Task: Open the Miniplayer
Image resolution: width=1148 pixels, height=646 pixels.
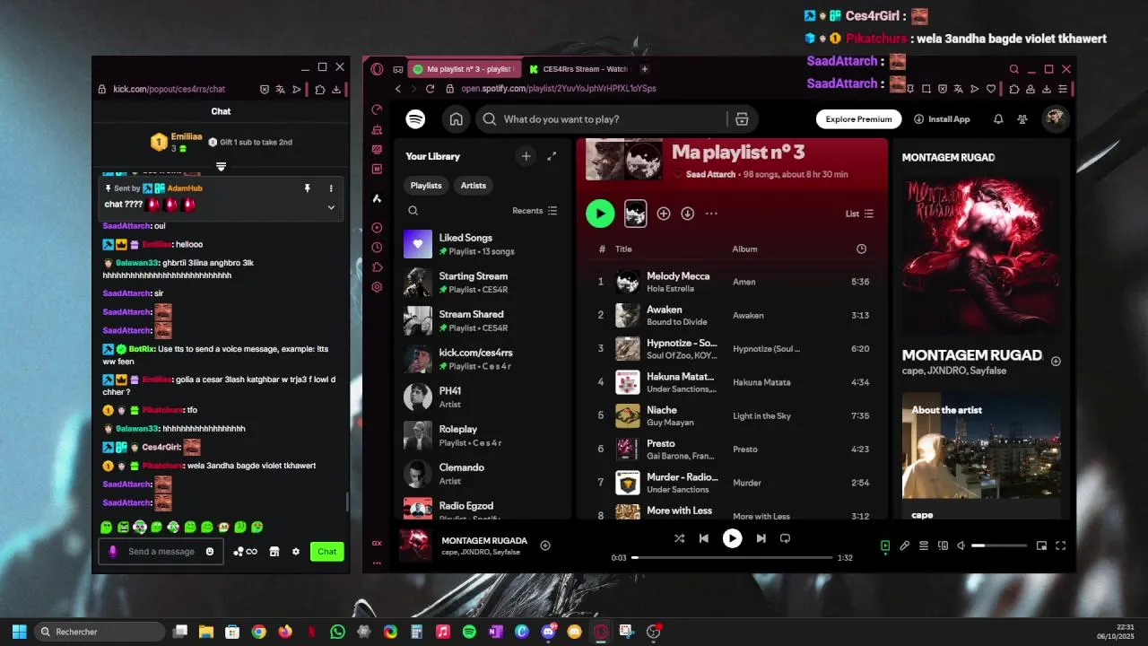Action: (x=1041, y=546)
